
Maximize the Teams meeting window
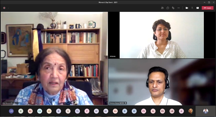(x=209, y=2)
